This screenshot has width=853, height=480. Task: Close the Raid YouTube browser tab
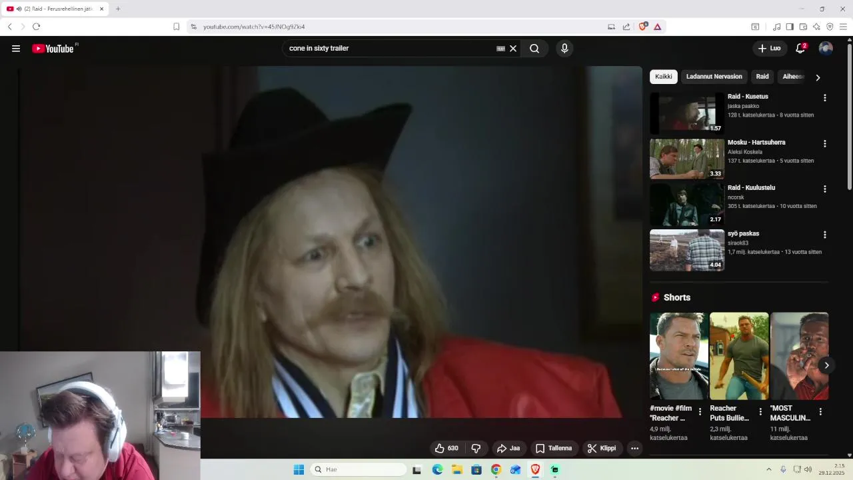[102, 9]
